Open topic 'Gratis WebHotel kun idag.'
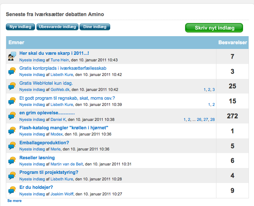 point(46,83)
